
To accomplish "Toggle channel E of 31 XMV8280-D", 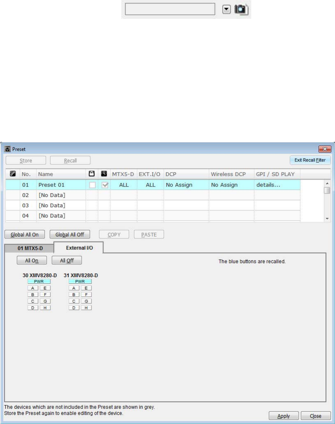I will point(86,288).
